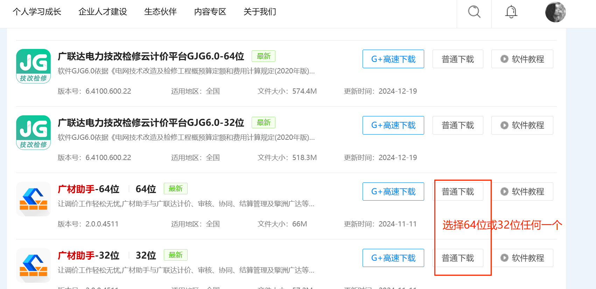The height and width of the screenshot is (289, 596).
Task: Click the JG icon for GJG6.0-64位
Action: (x=34, y=66)
